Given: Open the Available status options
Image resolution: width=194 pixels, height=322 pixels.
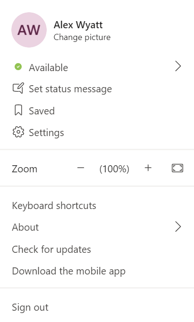Looking at the screenshot, I should (97, 67).
